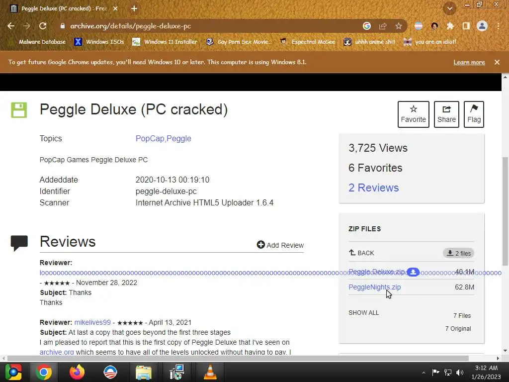Open the Extensions puzzle icon
This screenshot has width=509, height=382.
450,26
